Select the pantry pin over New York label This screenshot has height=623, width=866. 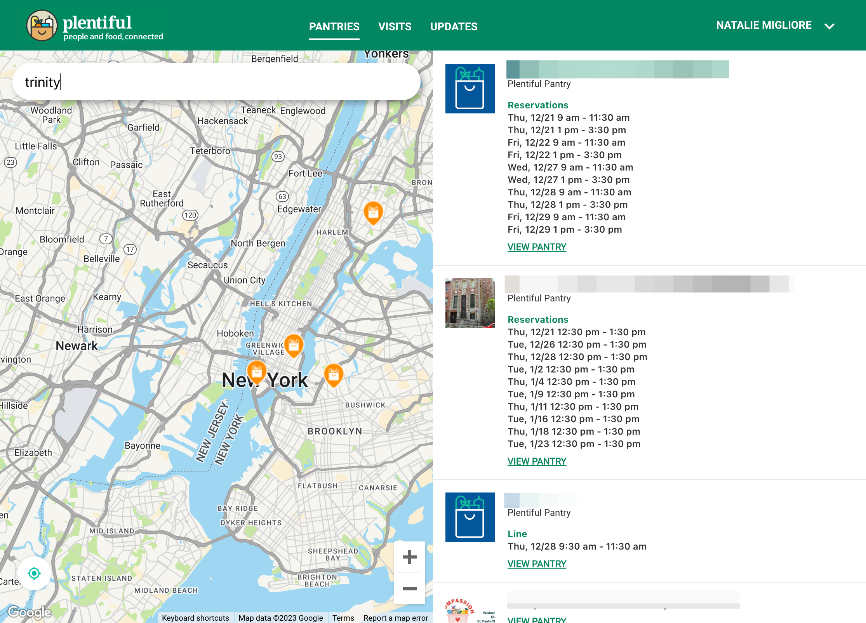[257, 372]
